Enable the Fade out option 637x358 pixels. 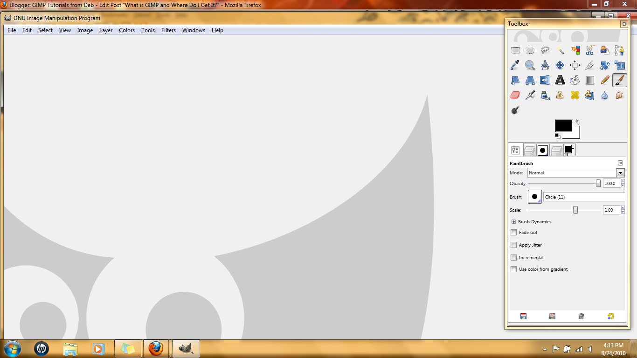(x=513, y=232)
